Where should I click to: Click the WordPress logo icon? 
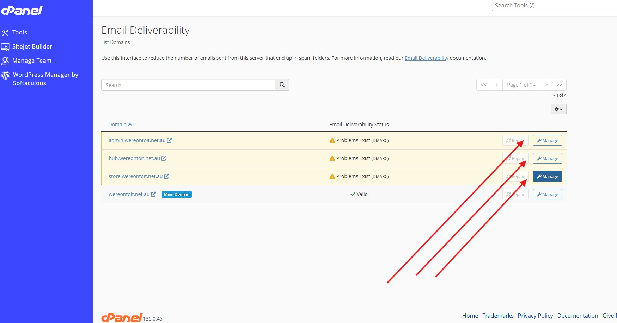pyautogui.click(x=6, y=75)
